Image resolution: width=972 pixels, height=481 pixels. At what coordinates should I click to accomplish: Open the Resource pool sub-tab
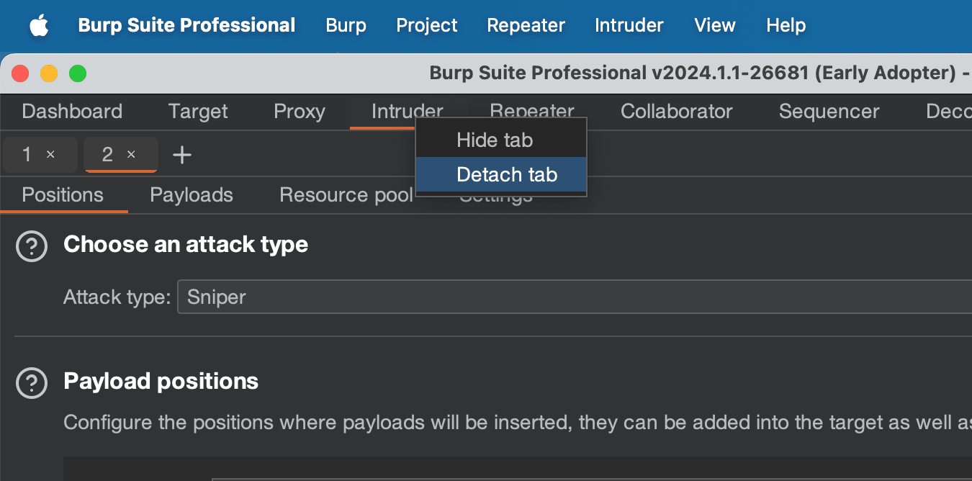click(346, 195)
